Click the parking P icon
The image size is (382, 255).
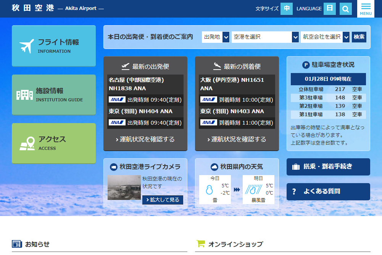tap(306, 65)
